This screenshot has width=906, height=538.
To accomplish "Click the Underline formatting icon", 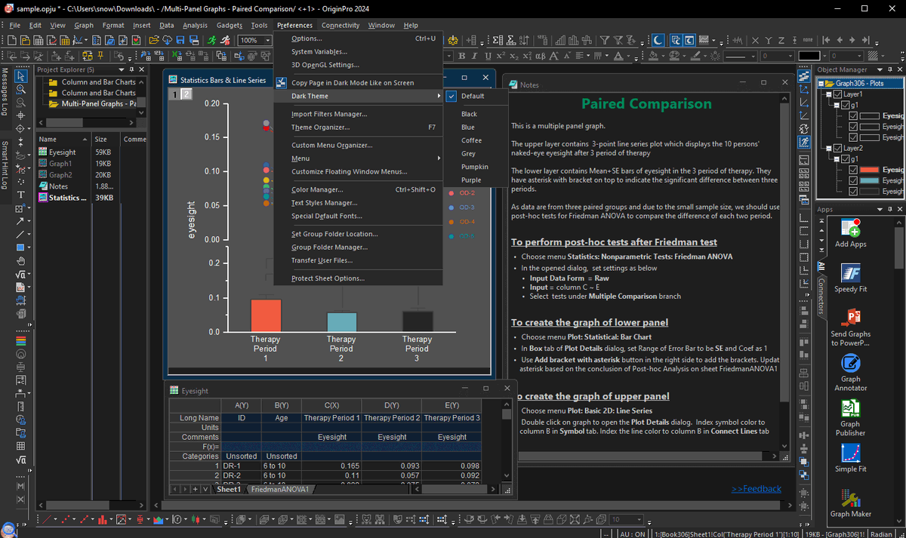I will (x=488, y=56).
